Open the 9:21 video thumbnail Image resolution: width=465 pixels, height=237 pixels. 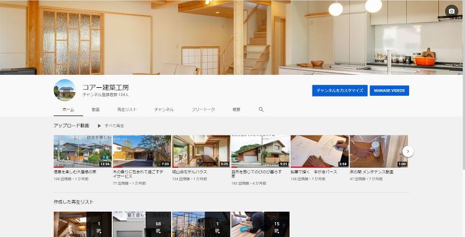(260, 151)
